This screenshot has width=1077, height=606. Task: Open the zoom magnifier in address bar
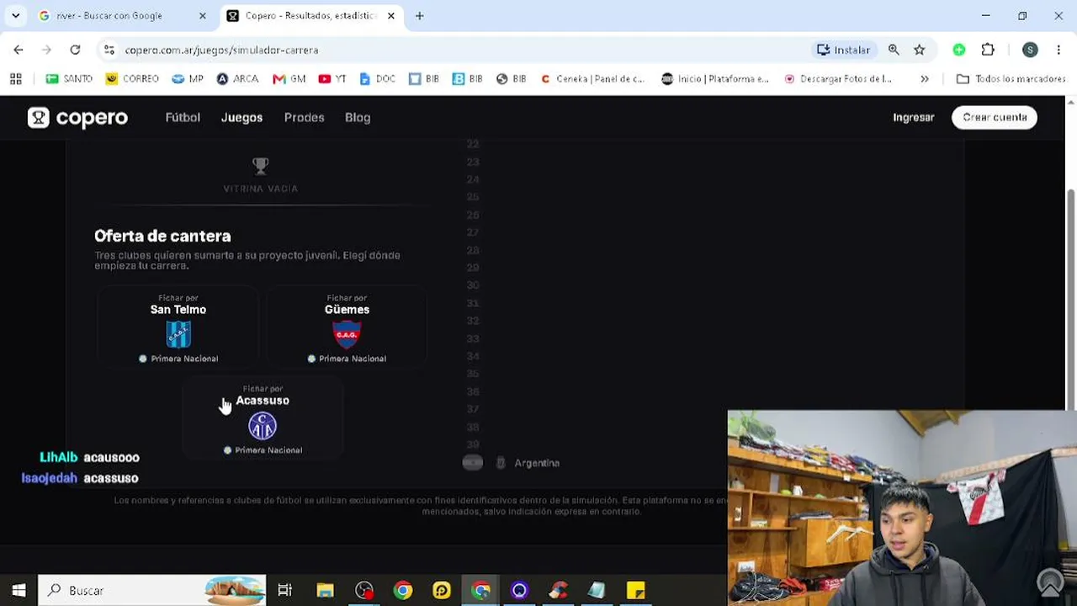894,50
